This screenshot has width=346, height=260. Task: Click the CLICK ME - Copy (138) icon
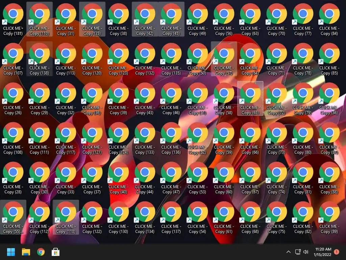39,59
